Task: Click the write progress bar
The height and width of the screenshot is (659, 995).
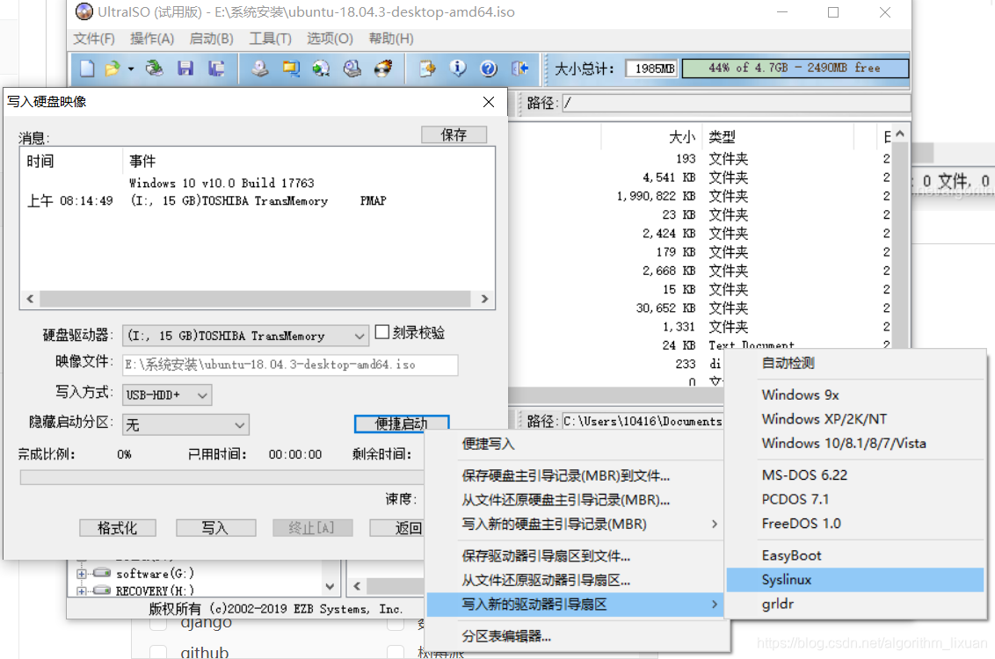Action: coord(222,477)
